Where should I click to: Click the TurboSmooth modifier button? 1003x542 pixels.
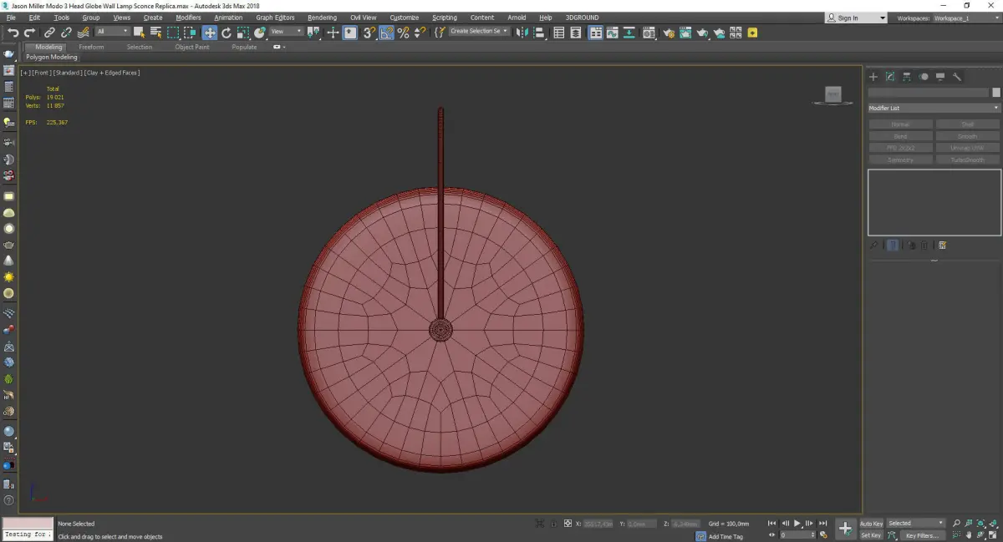pyautogui.click(x=967, y=160)
